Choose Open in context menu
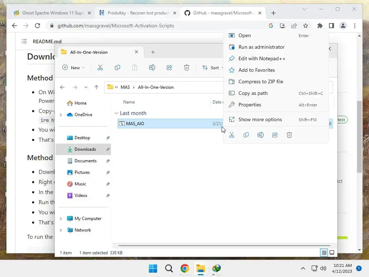 (x=276, y=36)
